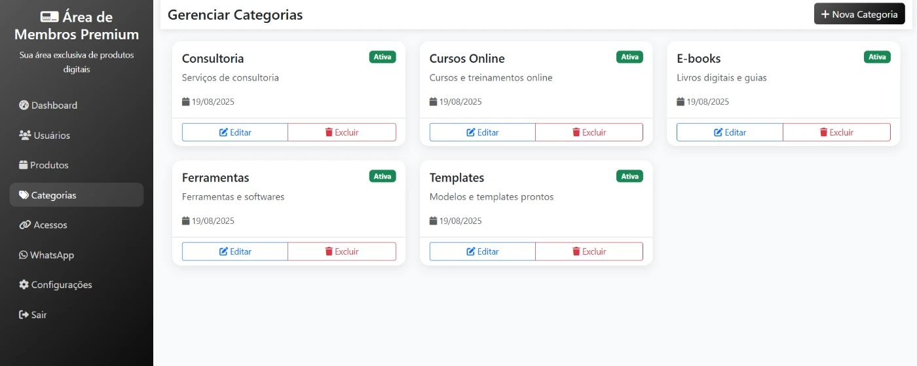Image resolution: width=917 pixels, height=366 pixels.
Task: Click the Ativa badge on E-books
Action: point(877,57)
